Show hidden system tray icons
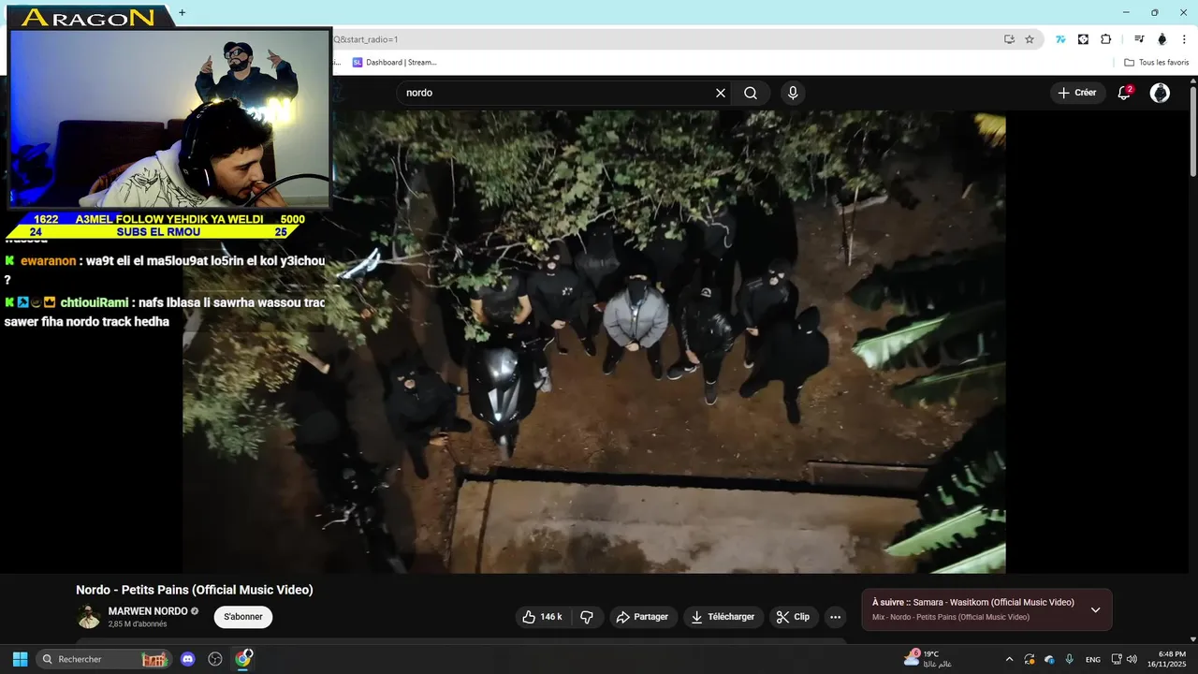Screen dimensions: 1198x674 tap(1009, 659)
